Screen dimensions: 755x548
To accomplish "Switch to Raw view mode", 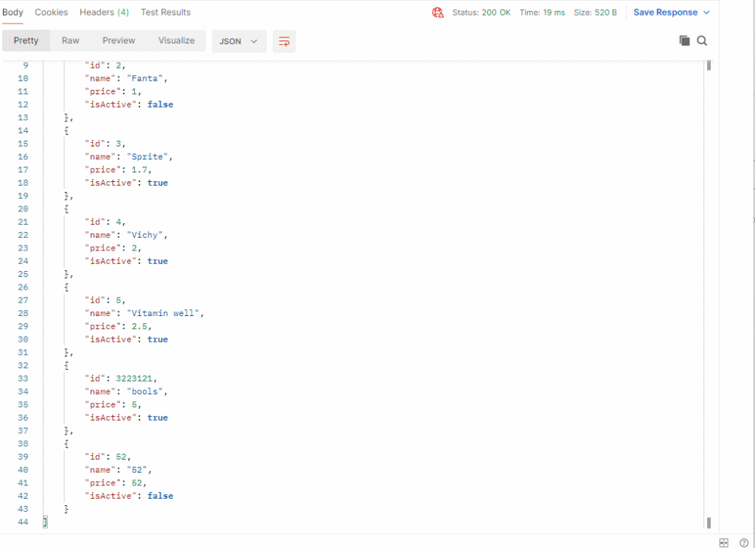I will (71, 41).
